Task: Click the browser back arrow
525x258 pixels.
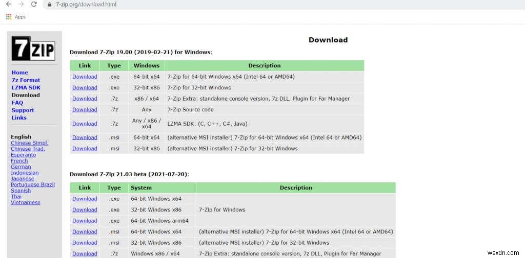Action: 9,4
